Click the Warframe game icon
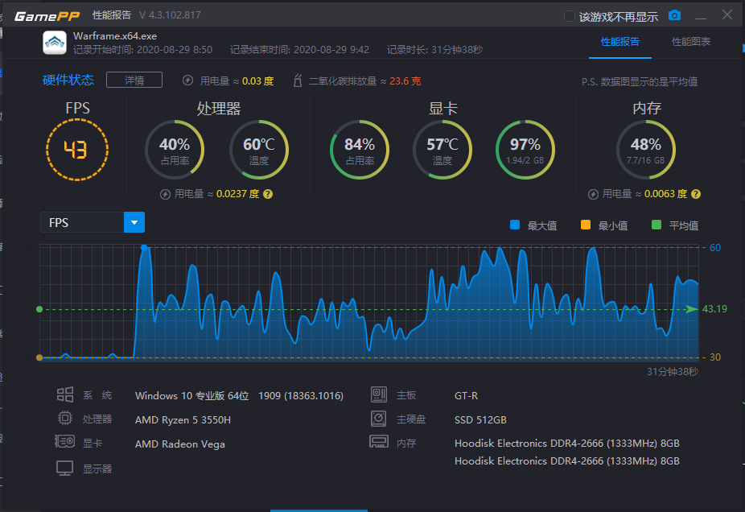Viewport: 745px width, 512px height. click(x=55, y=43)
